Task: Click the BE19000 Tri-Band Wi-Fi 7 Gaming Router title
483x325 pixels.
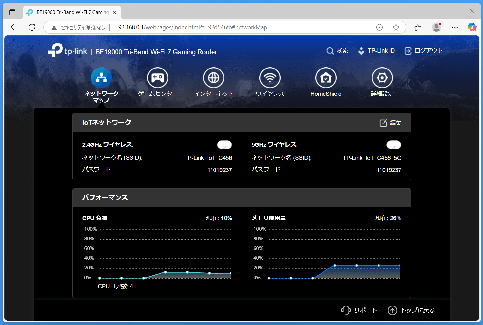Action: (x=156, y=52)
